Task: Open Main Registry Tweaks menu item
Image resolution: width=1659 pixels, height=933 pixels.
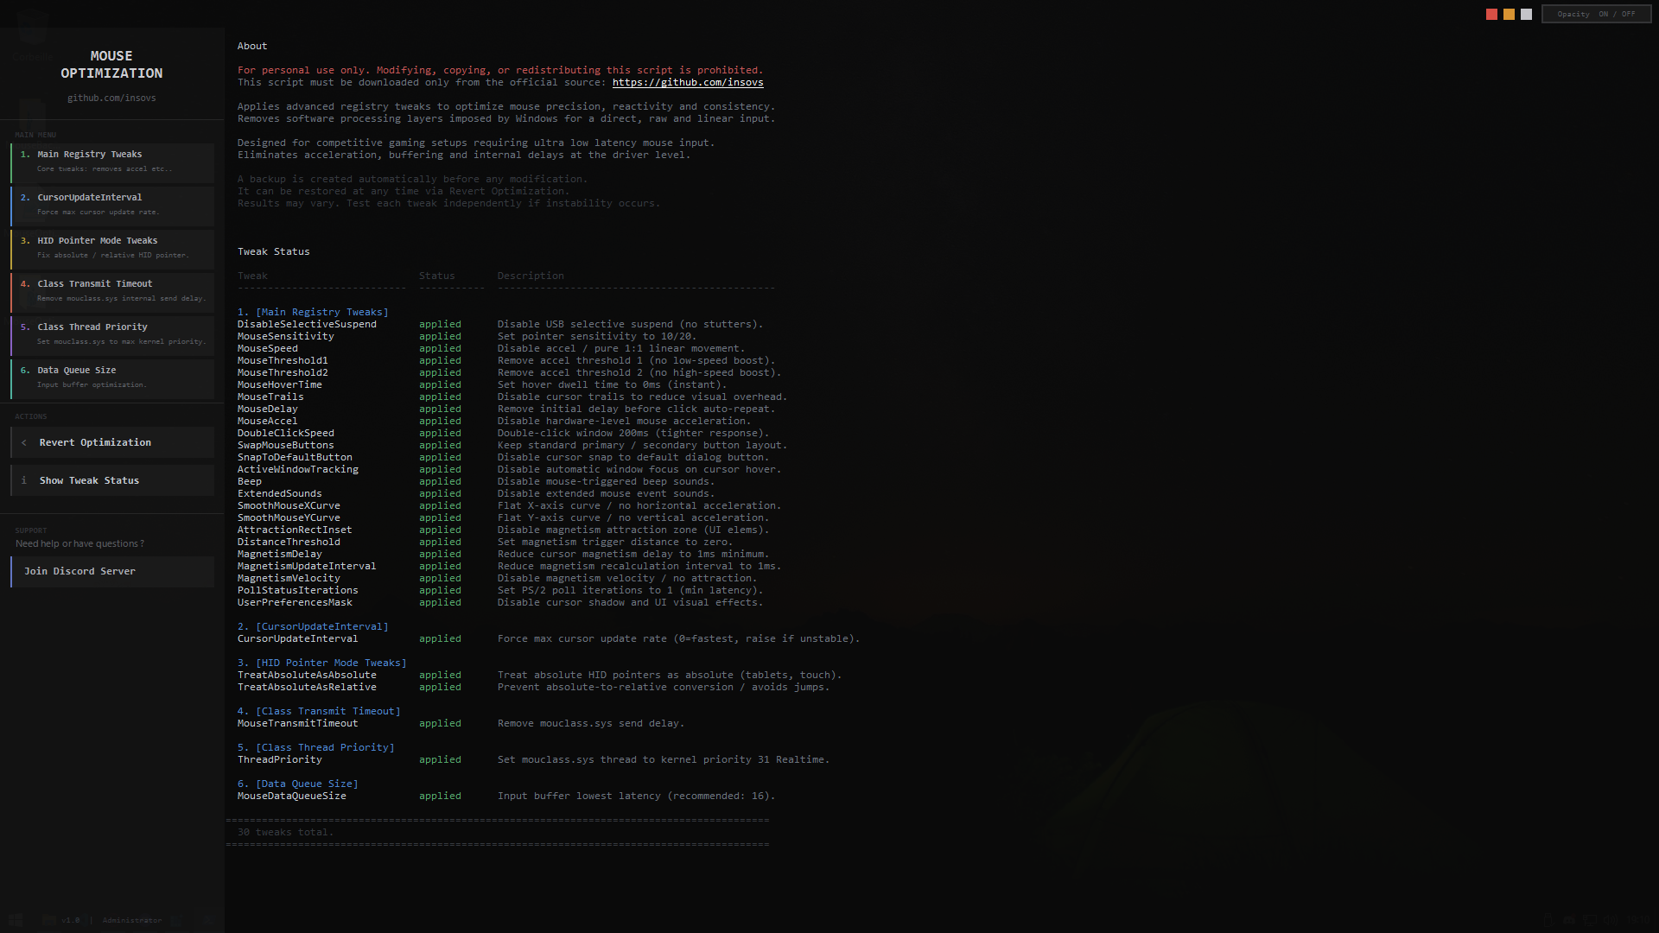Action: (x=112, y=162)
